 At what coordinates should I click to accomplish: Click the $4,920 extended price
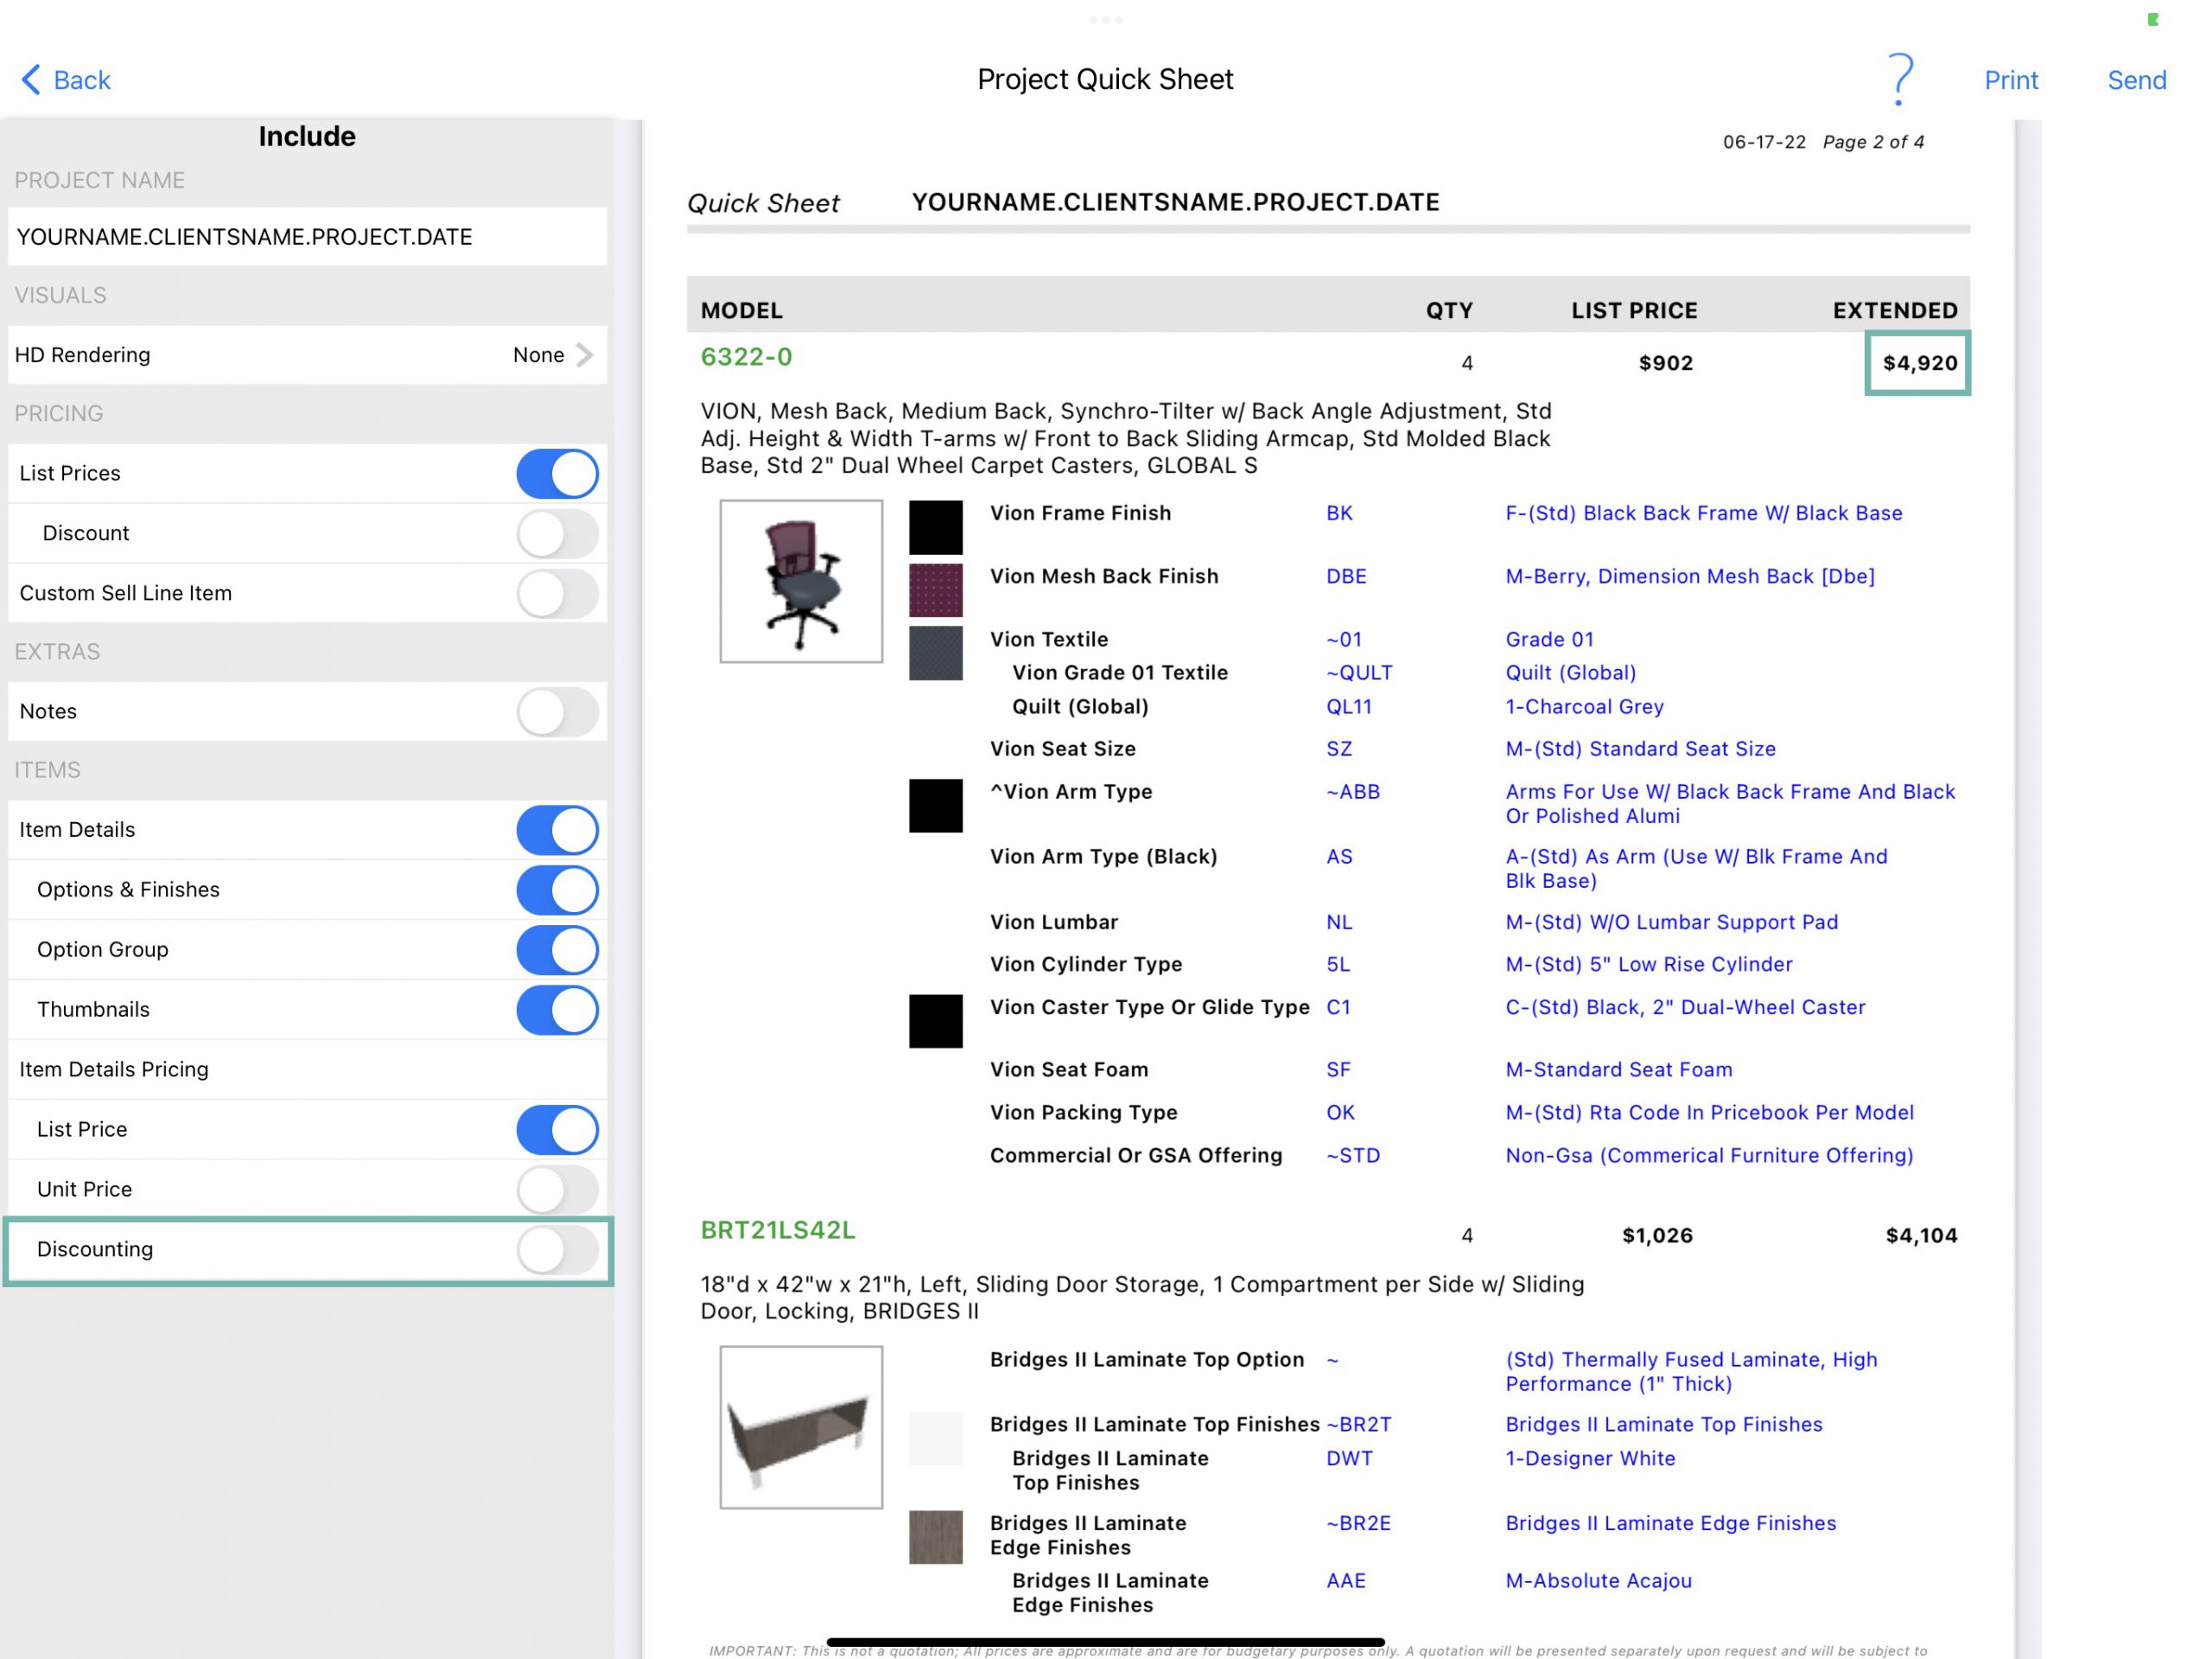(1919, 363)
